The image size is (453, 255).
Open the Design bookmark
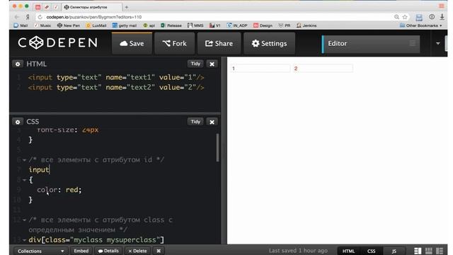pos(263,25)
